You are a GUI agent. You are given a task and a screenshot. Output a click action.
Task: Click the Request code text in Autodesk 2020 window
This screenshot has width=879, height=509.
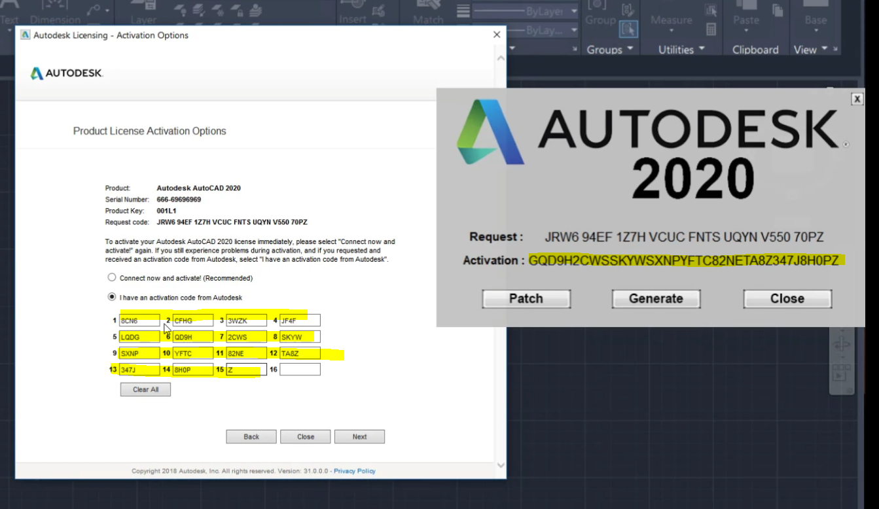(x=684, y=237)
